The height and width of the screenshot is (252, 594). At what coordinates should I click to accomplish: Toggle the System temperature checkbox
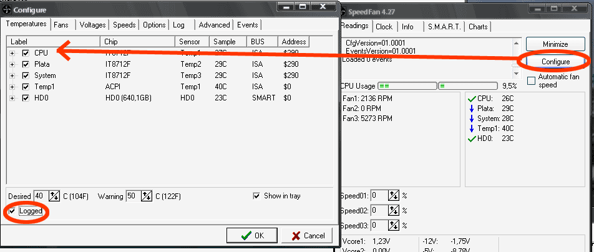click(x=26, y=75)
